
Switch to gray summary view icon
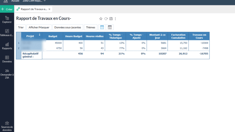click(110, 27)
